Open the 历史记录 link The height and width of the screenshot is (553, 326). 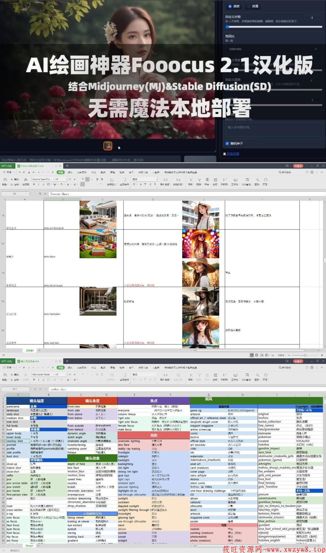click(233, 154)
